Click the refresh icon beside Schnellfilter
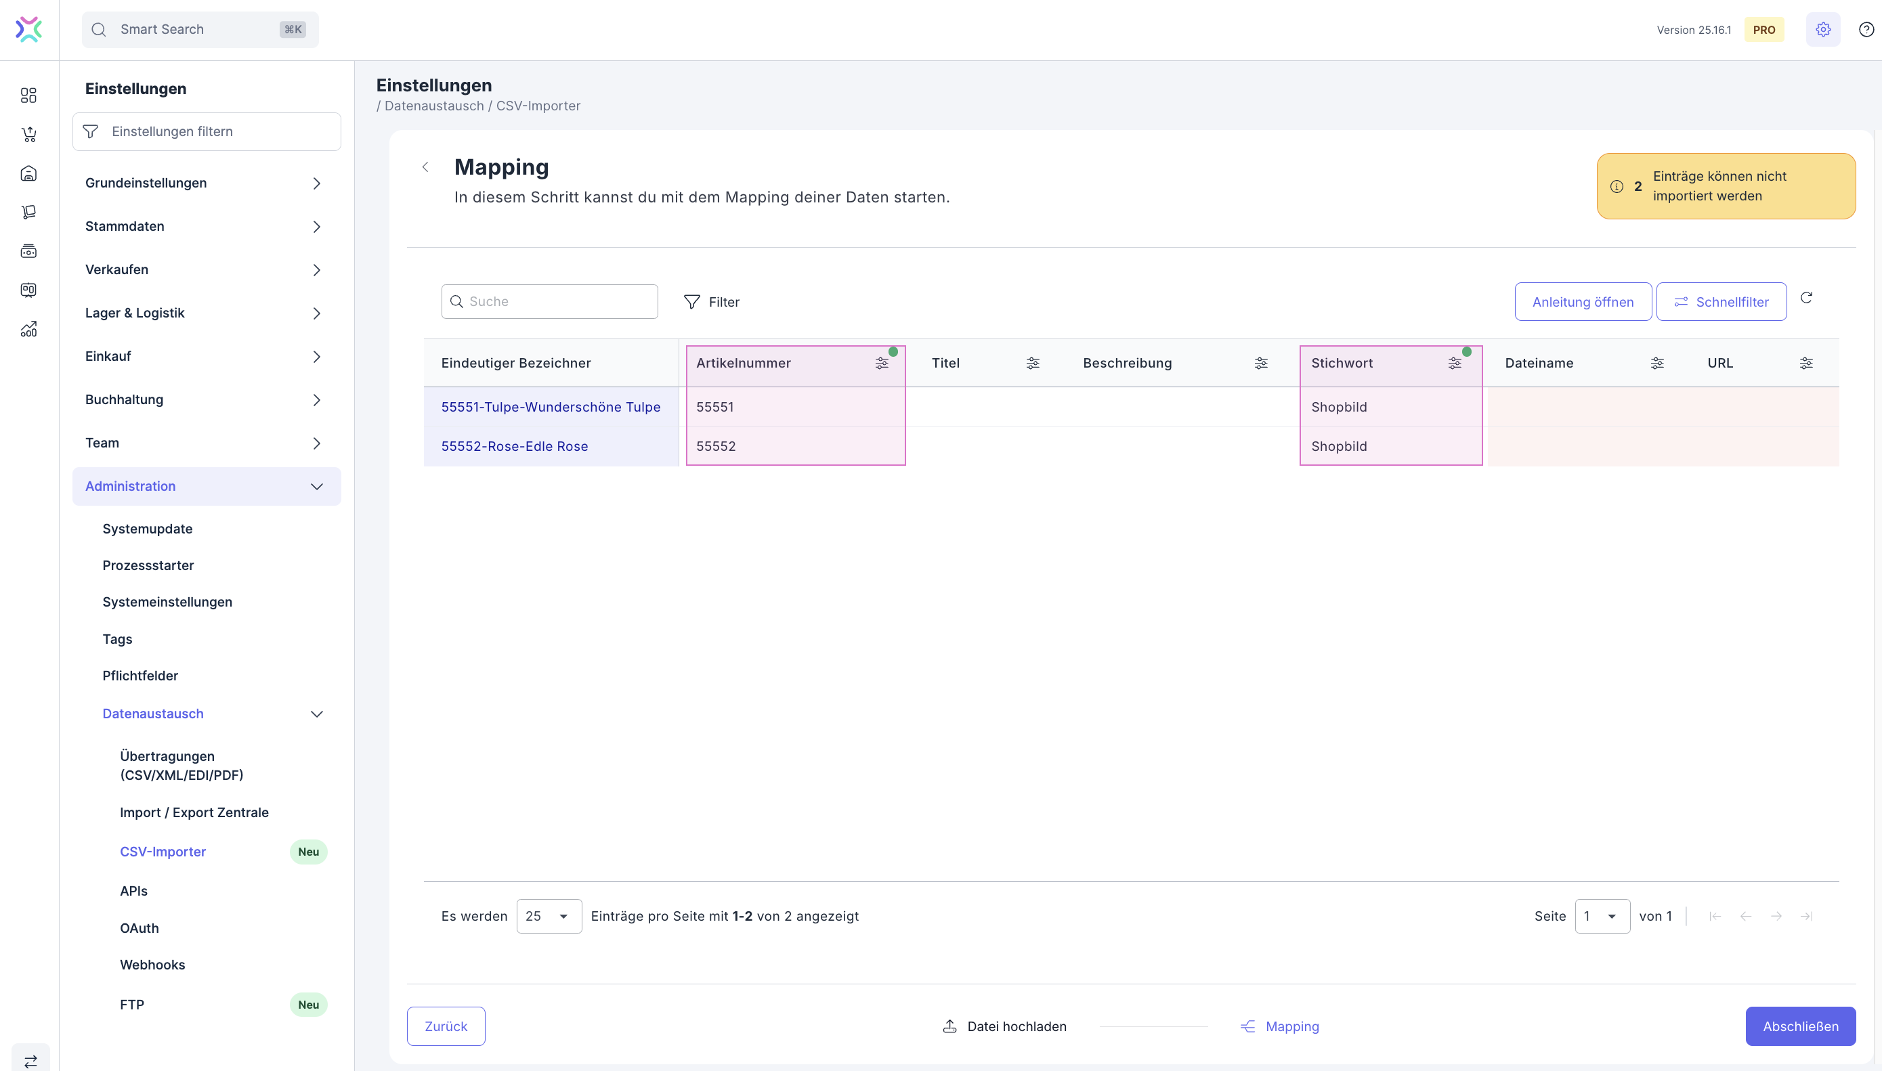The image size is (1882, 1071). pos(1806,298)
